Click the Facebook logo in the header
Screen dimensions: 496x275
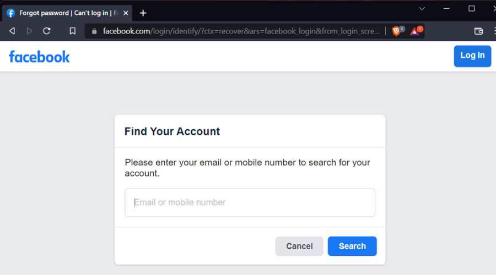pyautogui.click(x=39, y=57)
